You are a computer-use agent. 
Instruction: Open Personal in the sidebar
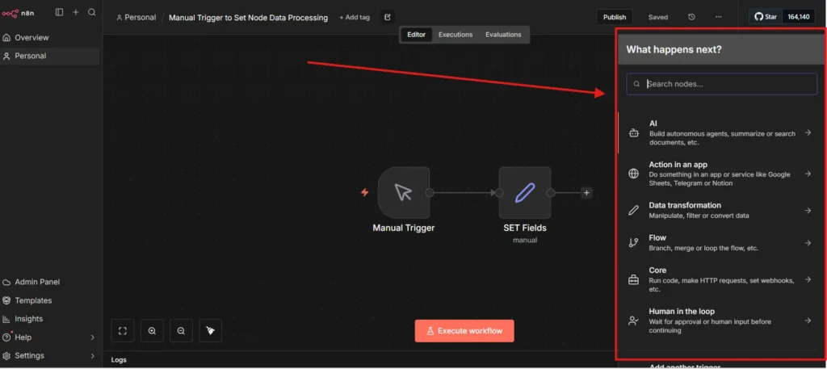click(x=49, y=56)
